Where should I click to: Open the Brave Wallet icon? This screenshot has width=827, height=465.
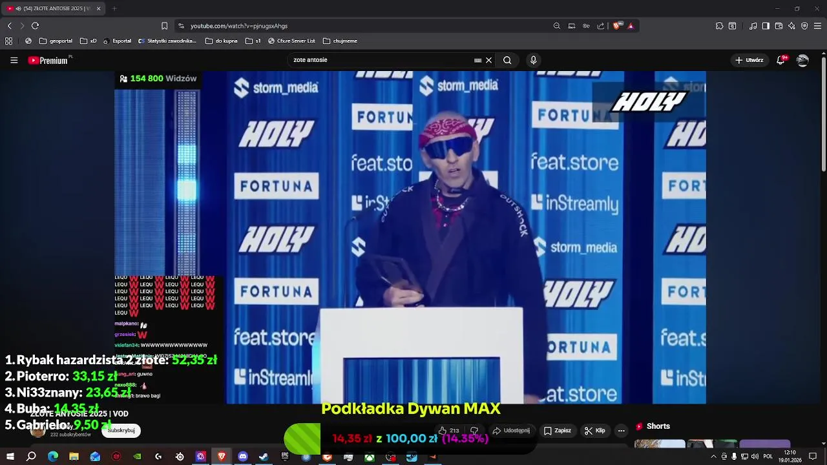[779, 26]
